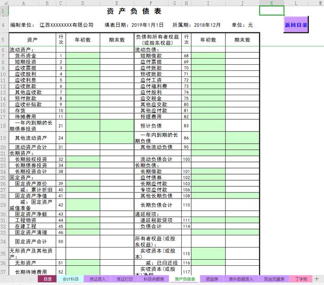Switch to the 凭证打印 sheet tab

125,279
